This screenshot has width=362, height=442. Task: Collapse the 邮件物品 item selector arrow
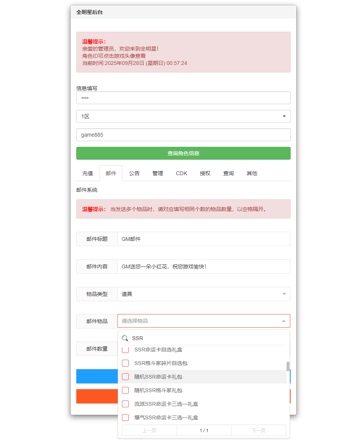[x=283, y=321]
